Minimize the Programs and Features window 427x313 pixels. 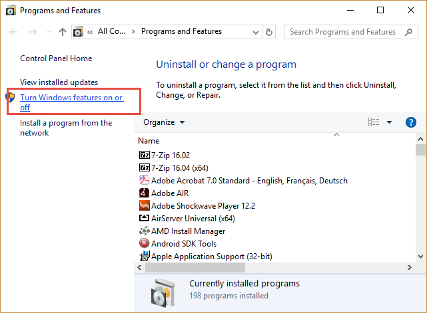[350, 11]
